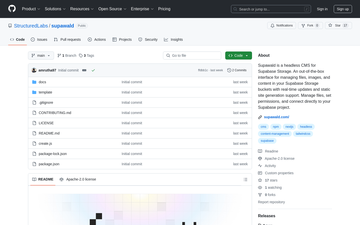
Task: Open the package.json file
Action: click(x=49, y=164)
